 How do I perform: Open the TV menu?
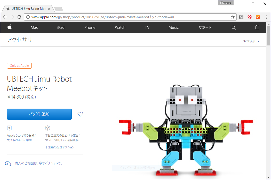[x=147, y=27]
